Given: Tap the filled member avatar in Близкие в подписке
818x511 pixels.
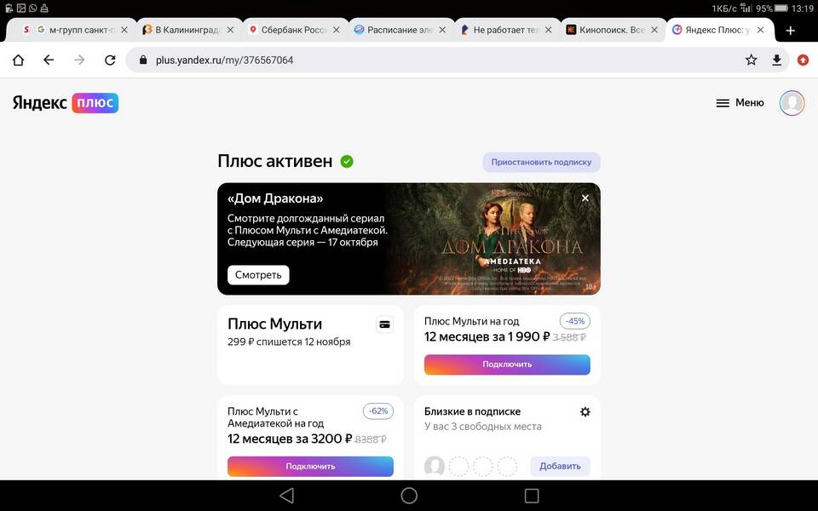Looking at the screenshot, I should 434,466.
